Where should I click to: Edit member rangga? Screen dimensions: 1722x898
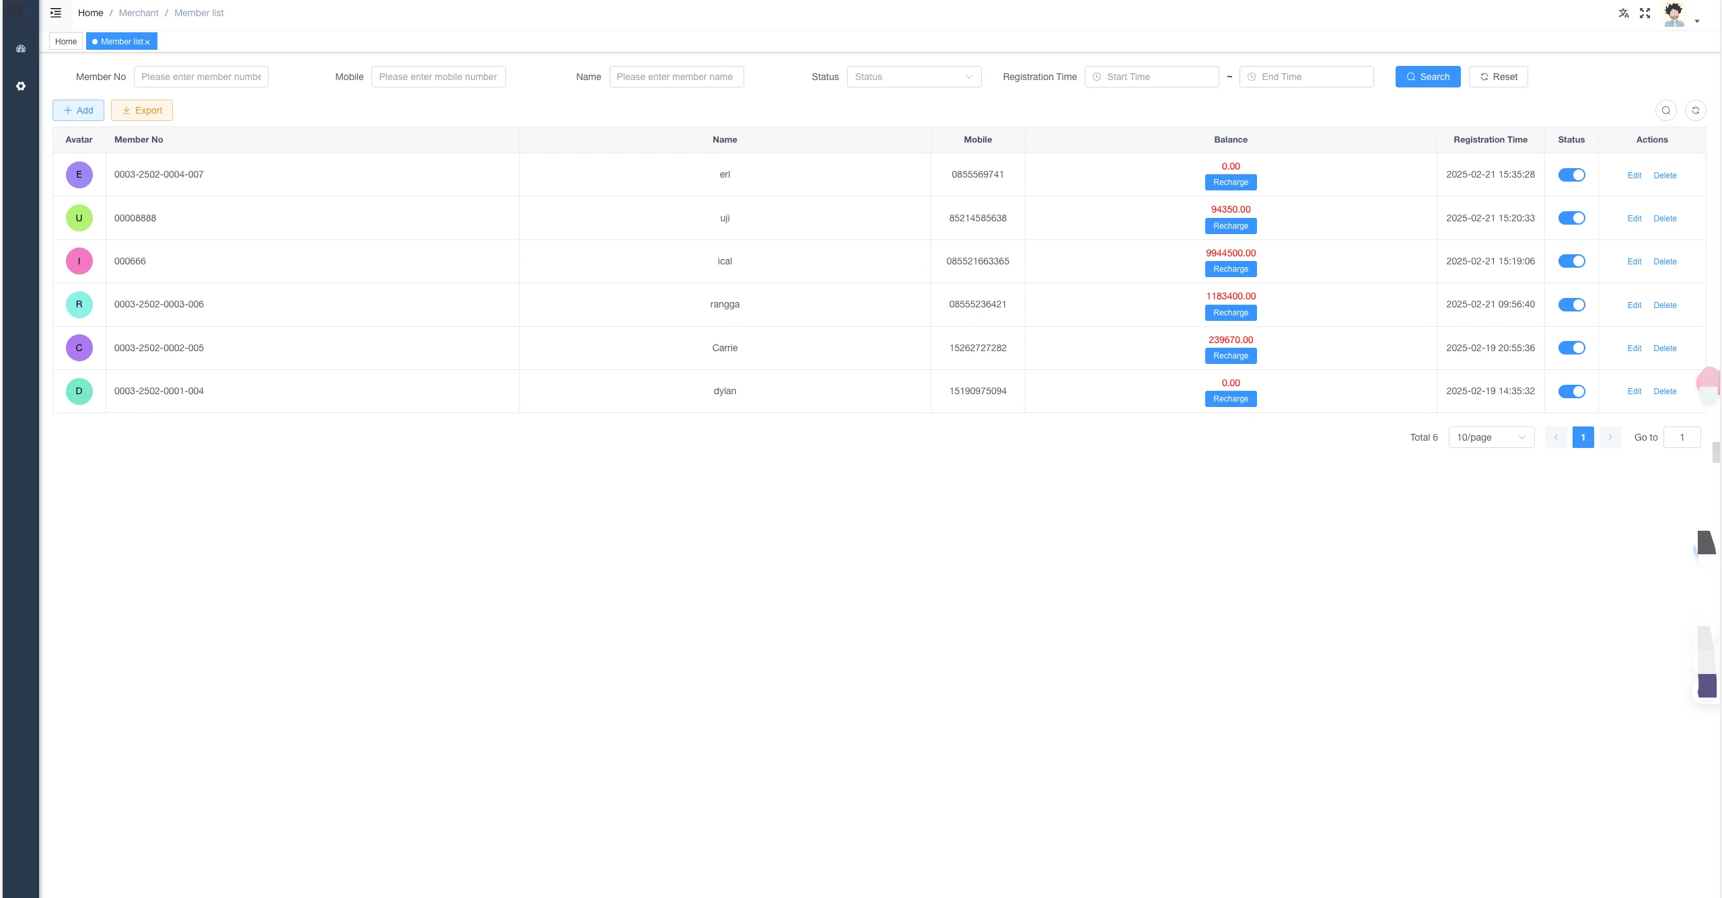point(1634,305)
